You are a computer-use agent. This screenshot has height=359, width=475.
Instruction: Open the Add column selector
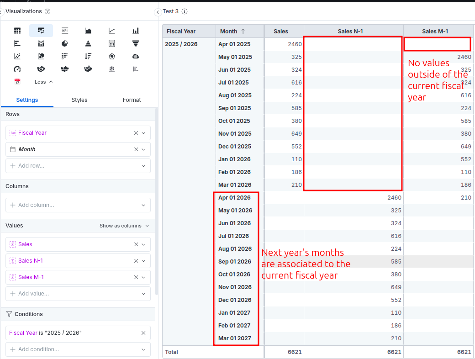(78, 205)
